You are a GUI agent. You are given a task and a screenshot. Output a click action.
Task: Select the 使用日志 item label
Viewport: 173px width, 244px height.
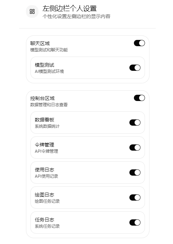click(x=44, y=170)
